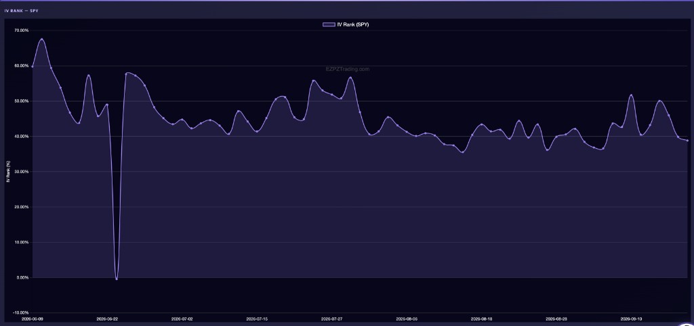Click the 2026-07-02 x-axis date label

click(182, 319)
